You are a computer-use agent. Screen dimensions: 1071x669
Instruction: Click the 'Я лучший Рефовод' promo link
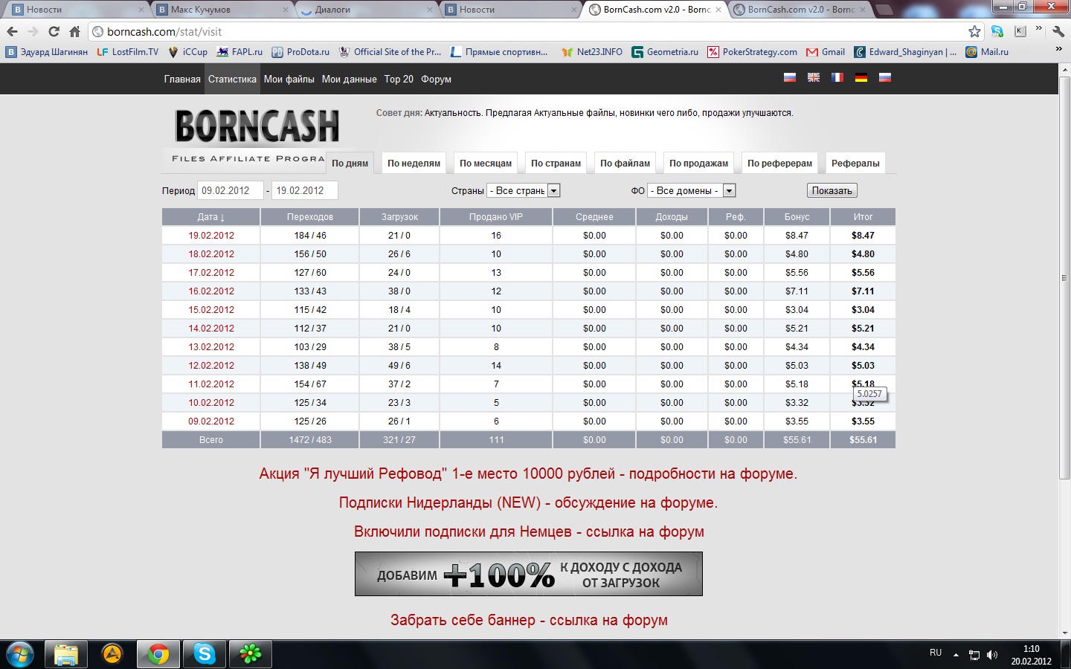(528, 474)
